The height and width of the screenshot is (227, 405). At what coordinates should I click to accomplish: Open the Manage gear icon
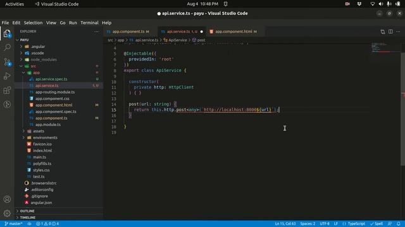point(7,213)
